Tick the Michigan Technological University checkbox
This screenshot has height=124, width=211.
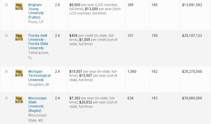pos(6,71)
